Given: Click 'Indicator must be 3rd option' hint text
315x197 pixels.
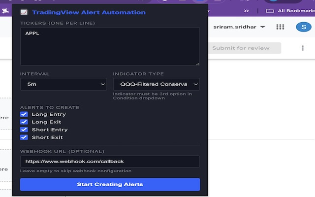Looking at the screenshot, I should pyautogui.click(x=153, y=96).
